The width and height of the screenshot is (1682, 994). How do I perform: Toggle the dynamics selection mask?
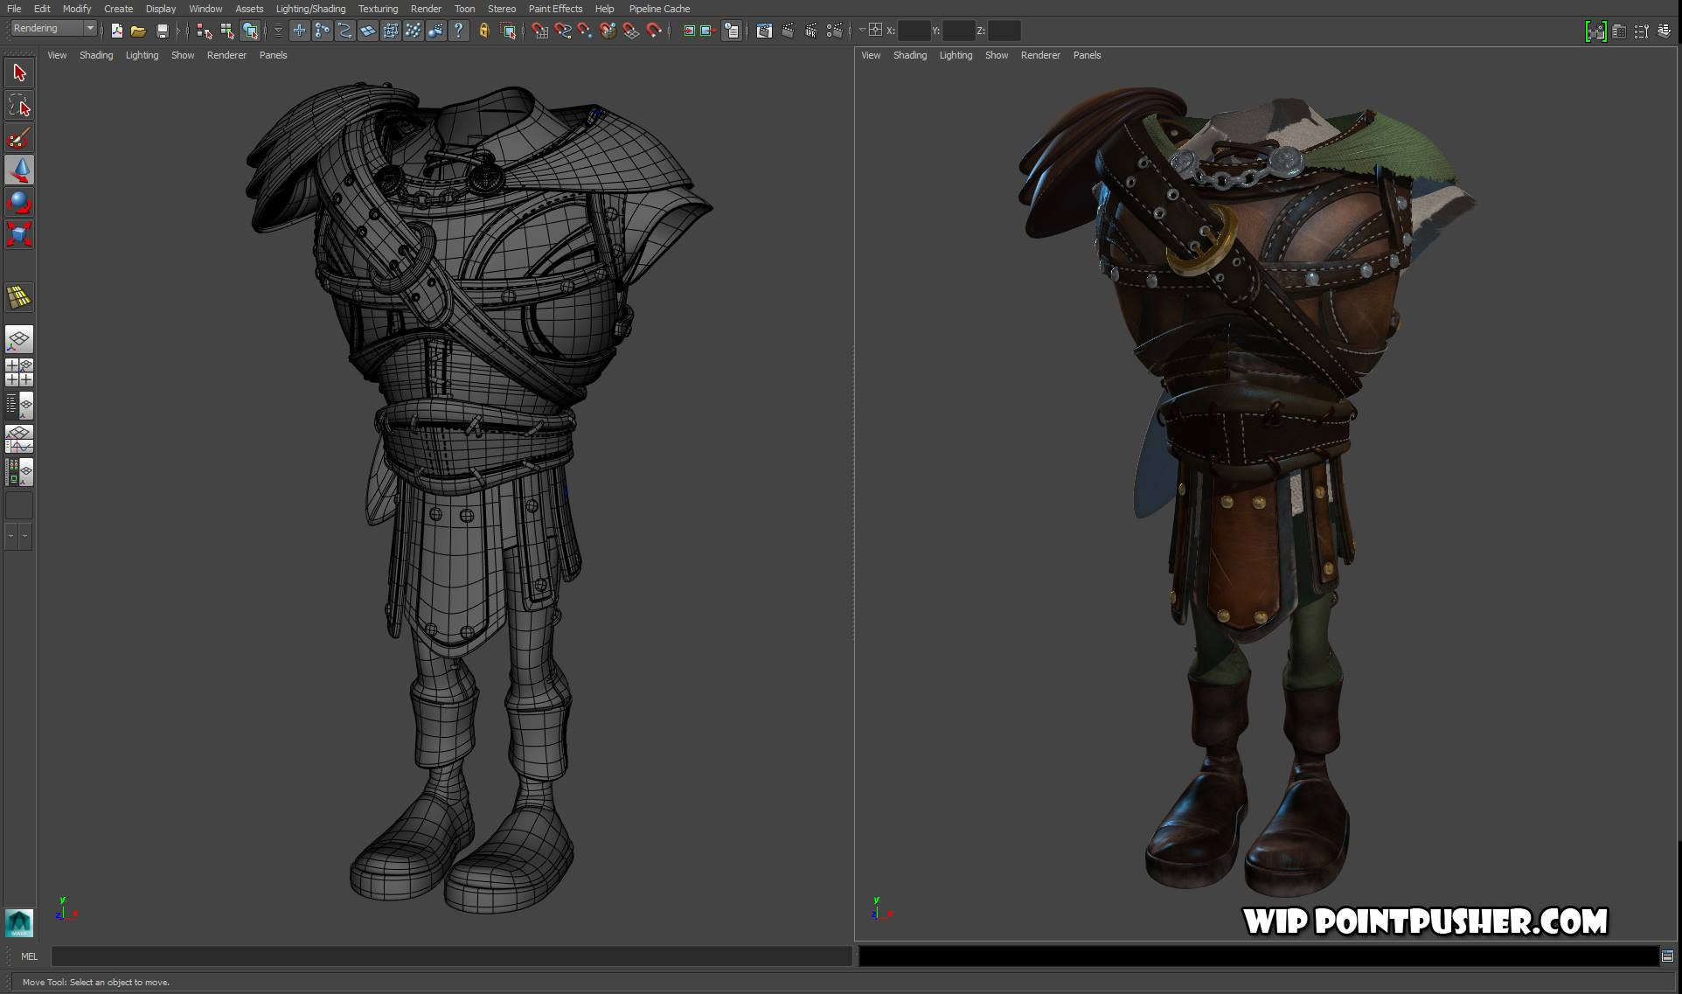pos(414,31)
